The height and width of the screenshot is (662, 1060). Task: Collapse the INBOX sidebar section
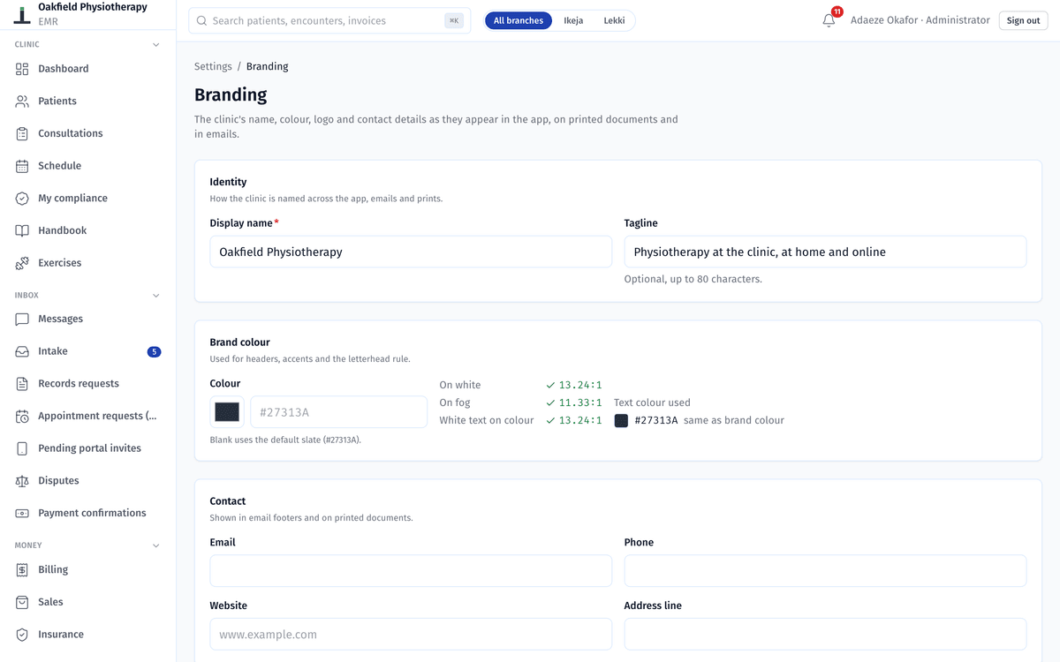pyautogui.click(x=156, y=296)
